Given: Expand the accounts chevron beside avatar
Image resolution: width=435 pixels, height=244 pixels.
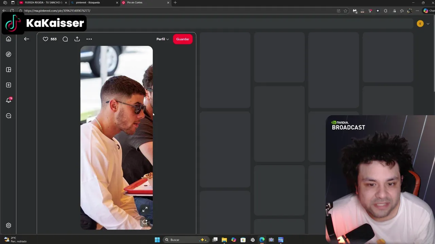Looking at the screenshot, I should pyautogui.click(x=428, y=24).
